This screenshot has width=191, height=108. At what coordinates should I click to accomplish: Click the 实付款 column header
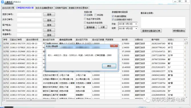tap(128, 40)
